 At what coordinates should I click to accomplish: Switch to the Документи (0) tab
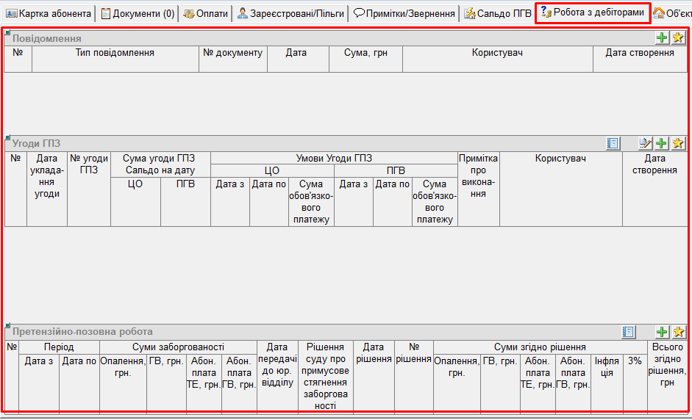138,13
